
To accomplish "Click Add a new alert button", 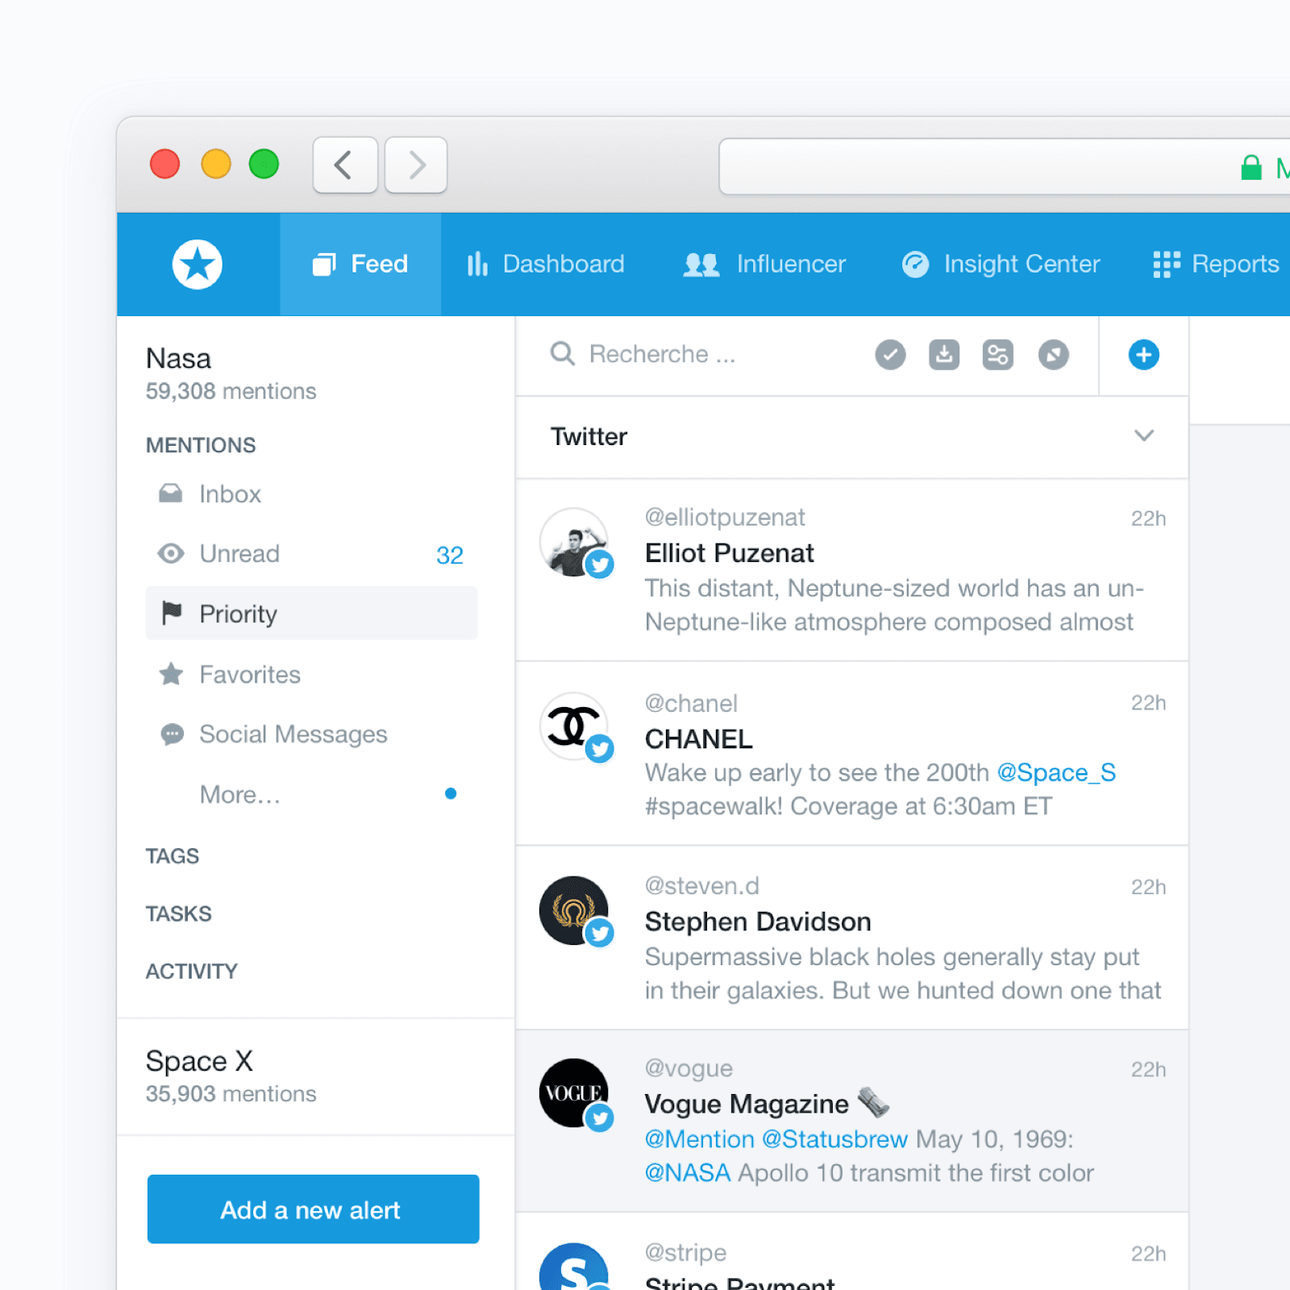I will click(313, 1209).
